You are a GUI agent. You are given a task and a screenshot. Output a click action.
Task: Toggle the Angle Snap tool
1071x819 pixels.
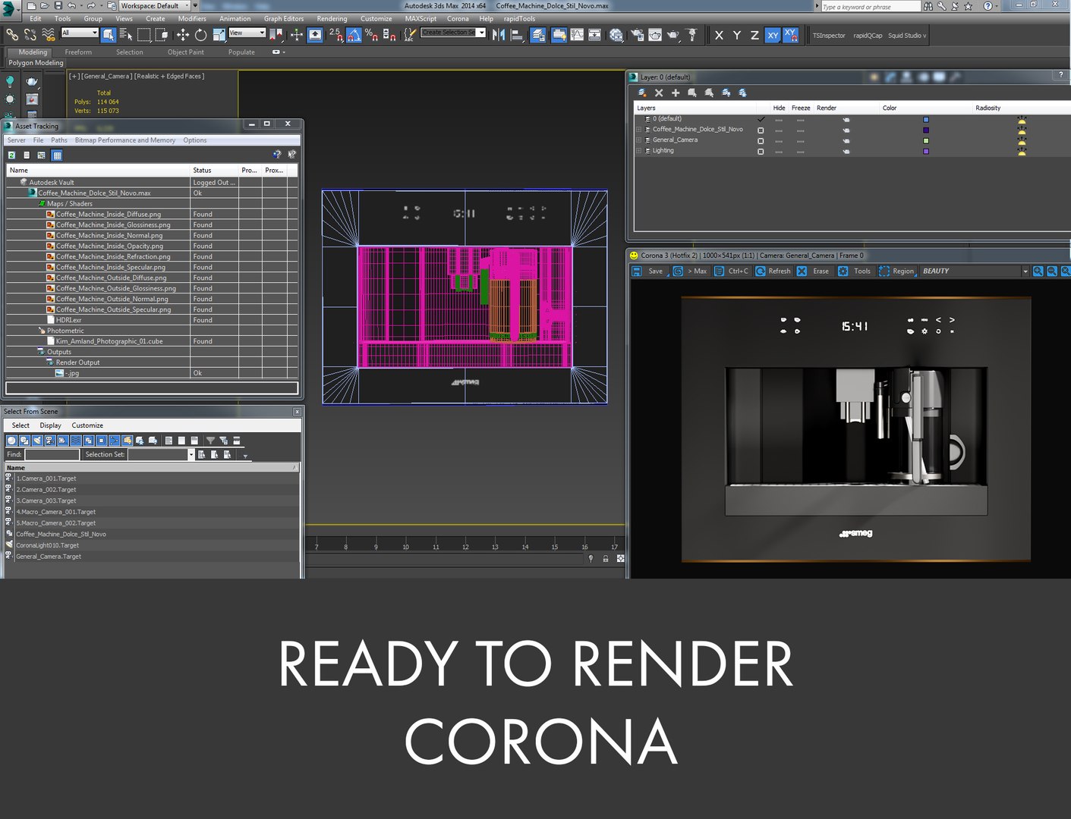[x=354, y=35]
